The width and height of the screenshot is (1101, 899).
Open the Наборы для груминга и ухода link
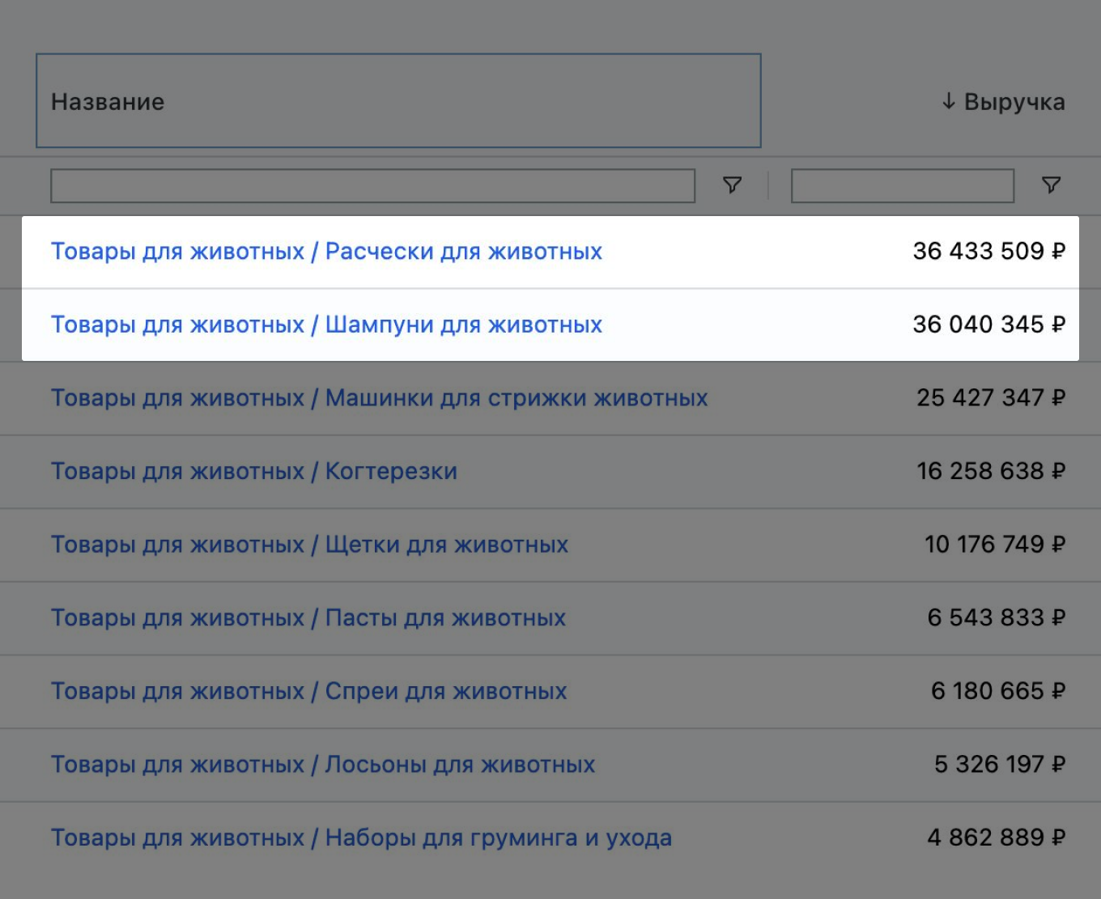[x=361, y=838]
